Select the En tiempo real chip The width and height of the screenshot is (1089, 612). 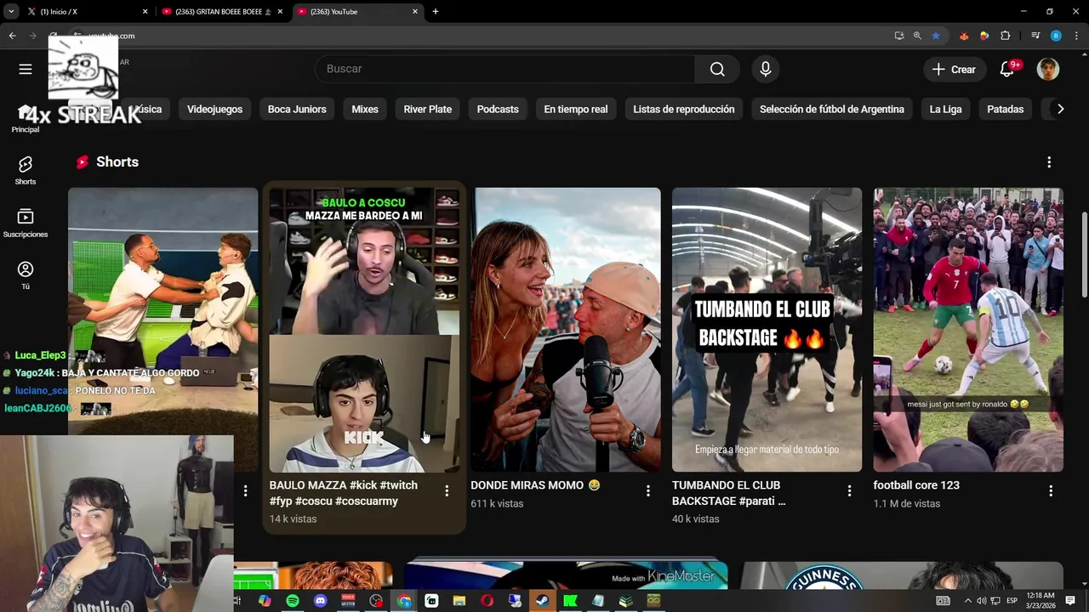point(576,110)
